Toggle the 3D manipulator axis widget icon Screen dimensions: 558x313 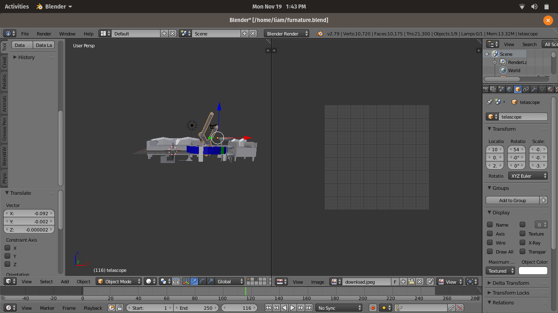coord(186,281)
